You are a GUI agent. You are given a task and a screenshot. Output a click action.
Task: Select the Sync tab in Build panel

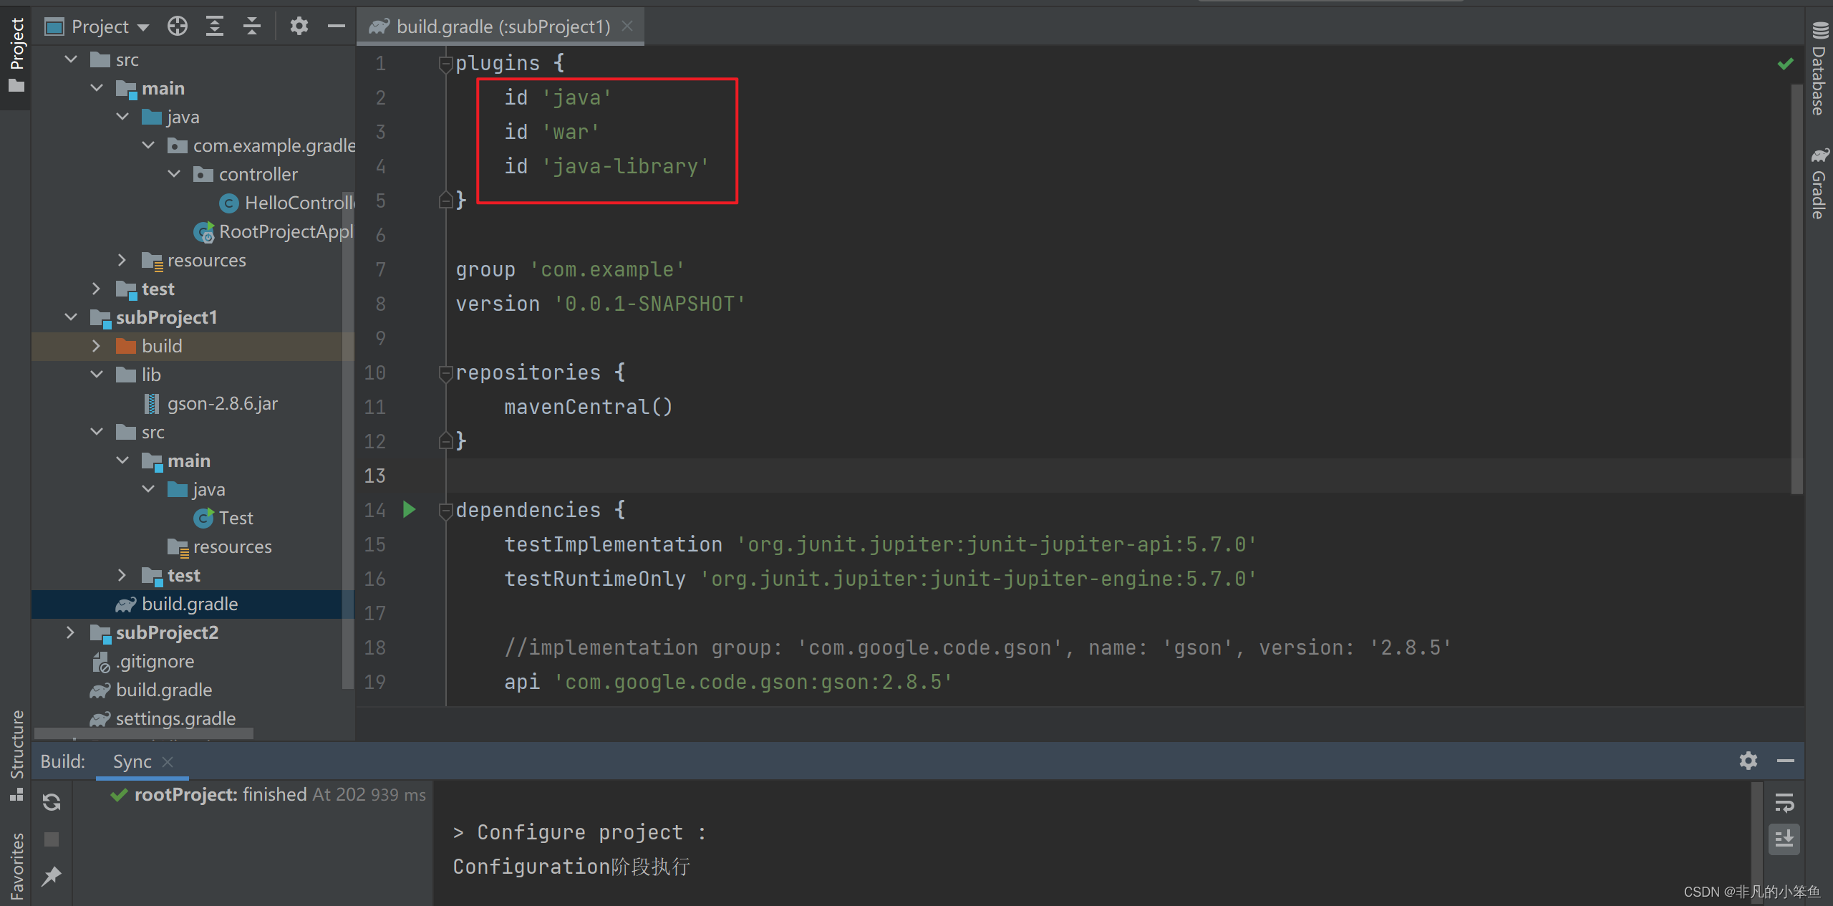pyautogui.click(x=132, y=761)
